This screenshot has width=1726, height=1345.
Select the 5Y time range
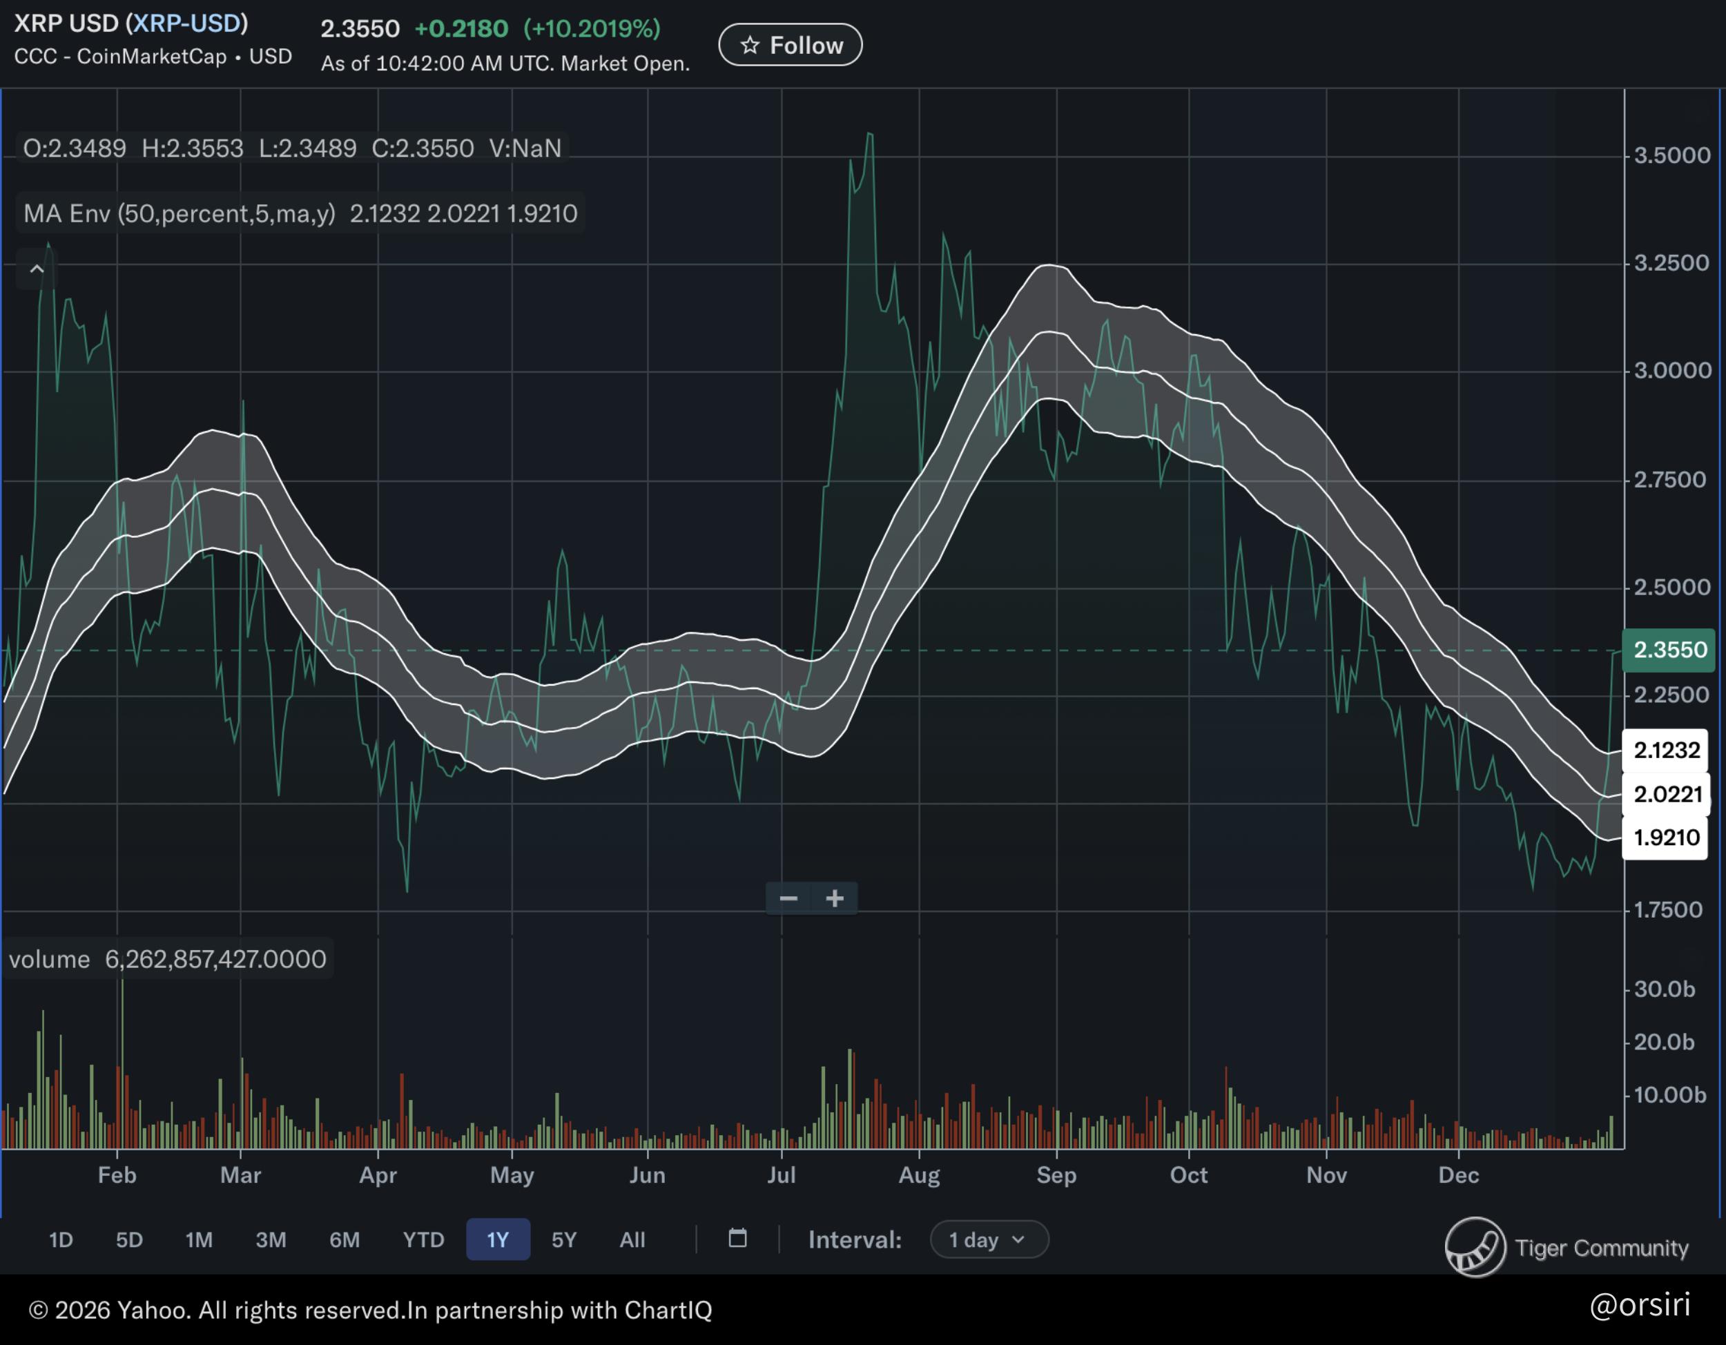(563, 1239)
